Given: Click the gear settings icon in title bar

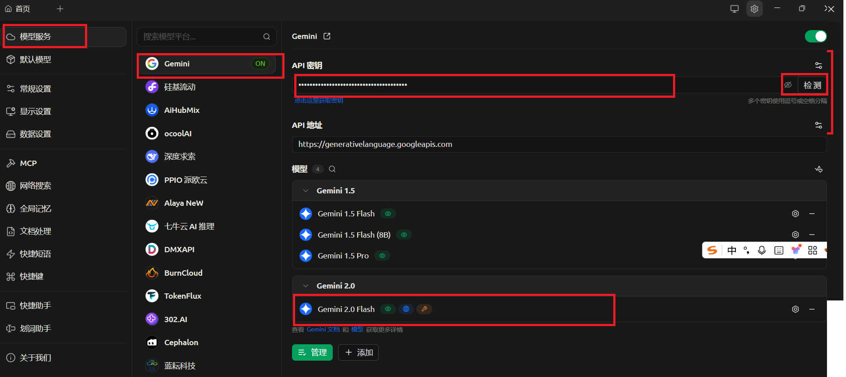Looking at the screenshot, I should tap(754, 9).
